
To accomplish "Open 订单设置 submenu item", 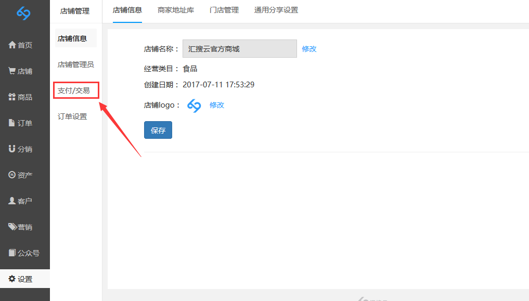I will point(72,116).
